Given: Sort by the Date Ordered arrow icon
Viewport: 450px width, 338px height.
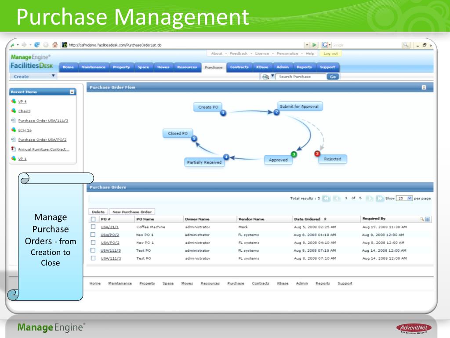Looking at the screenshot, I should tap(325, 219).
